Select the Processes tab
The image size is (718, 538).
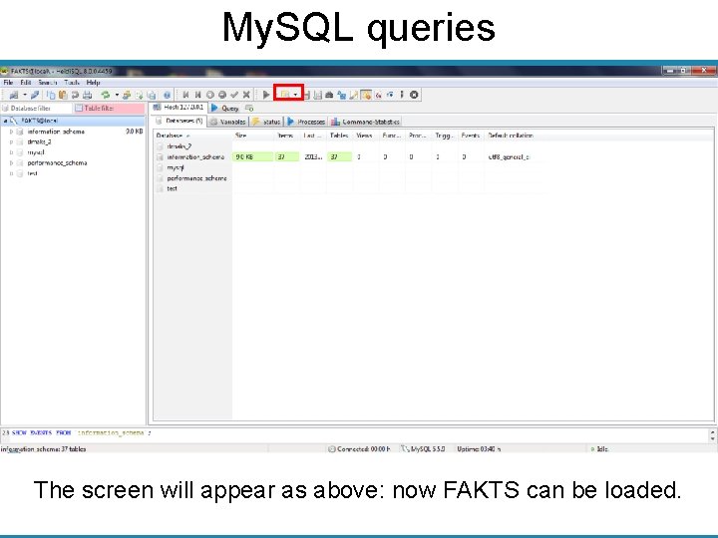(x=306, y=122)
